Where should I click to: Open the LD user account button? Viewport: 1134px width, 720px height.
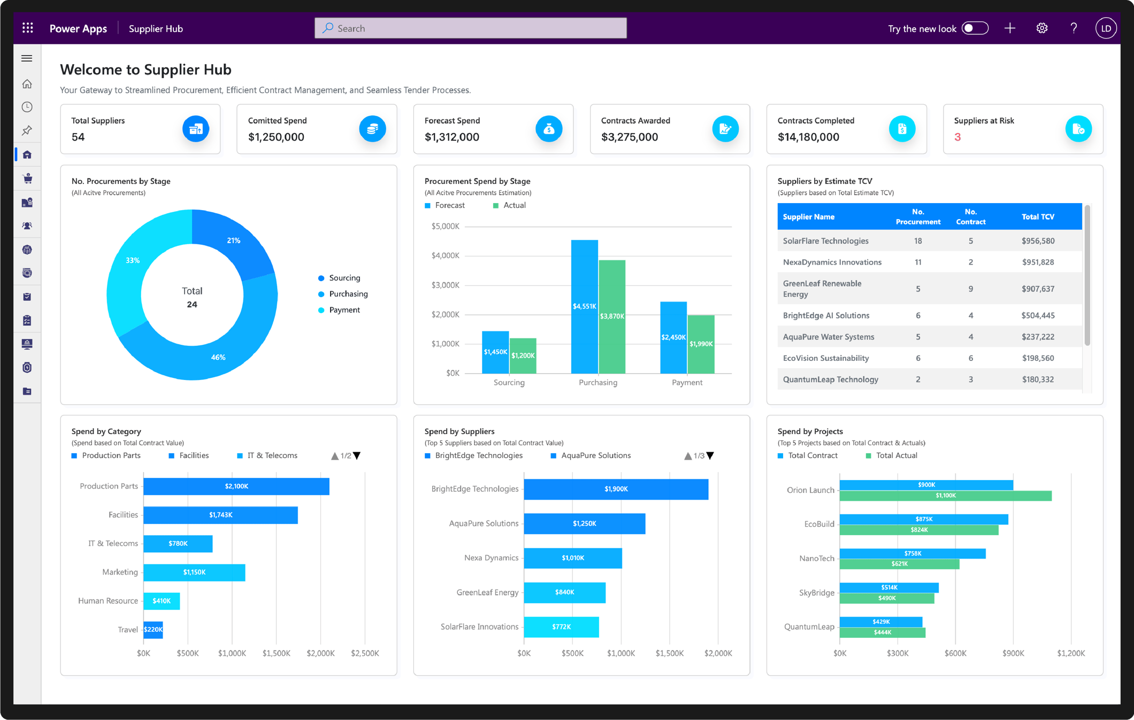point(1106,28)
